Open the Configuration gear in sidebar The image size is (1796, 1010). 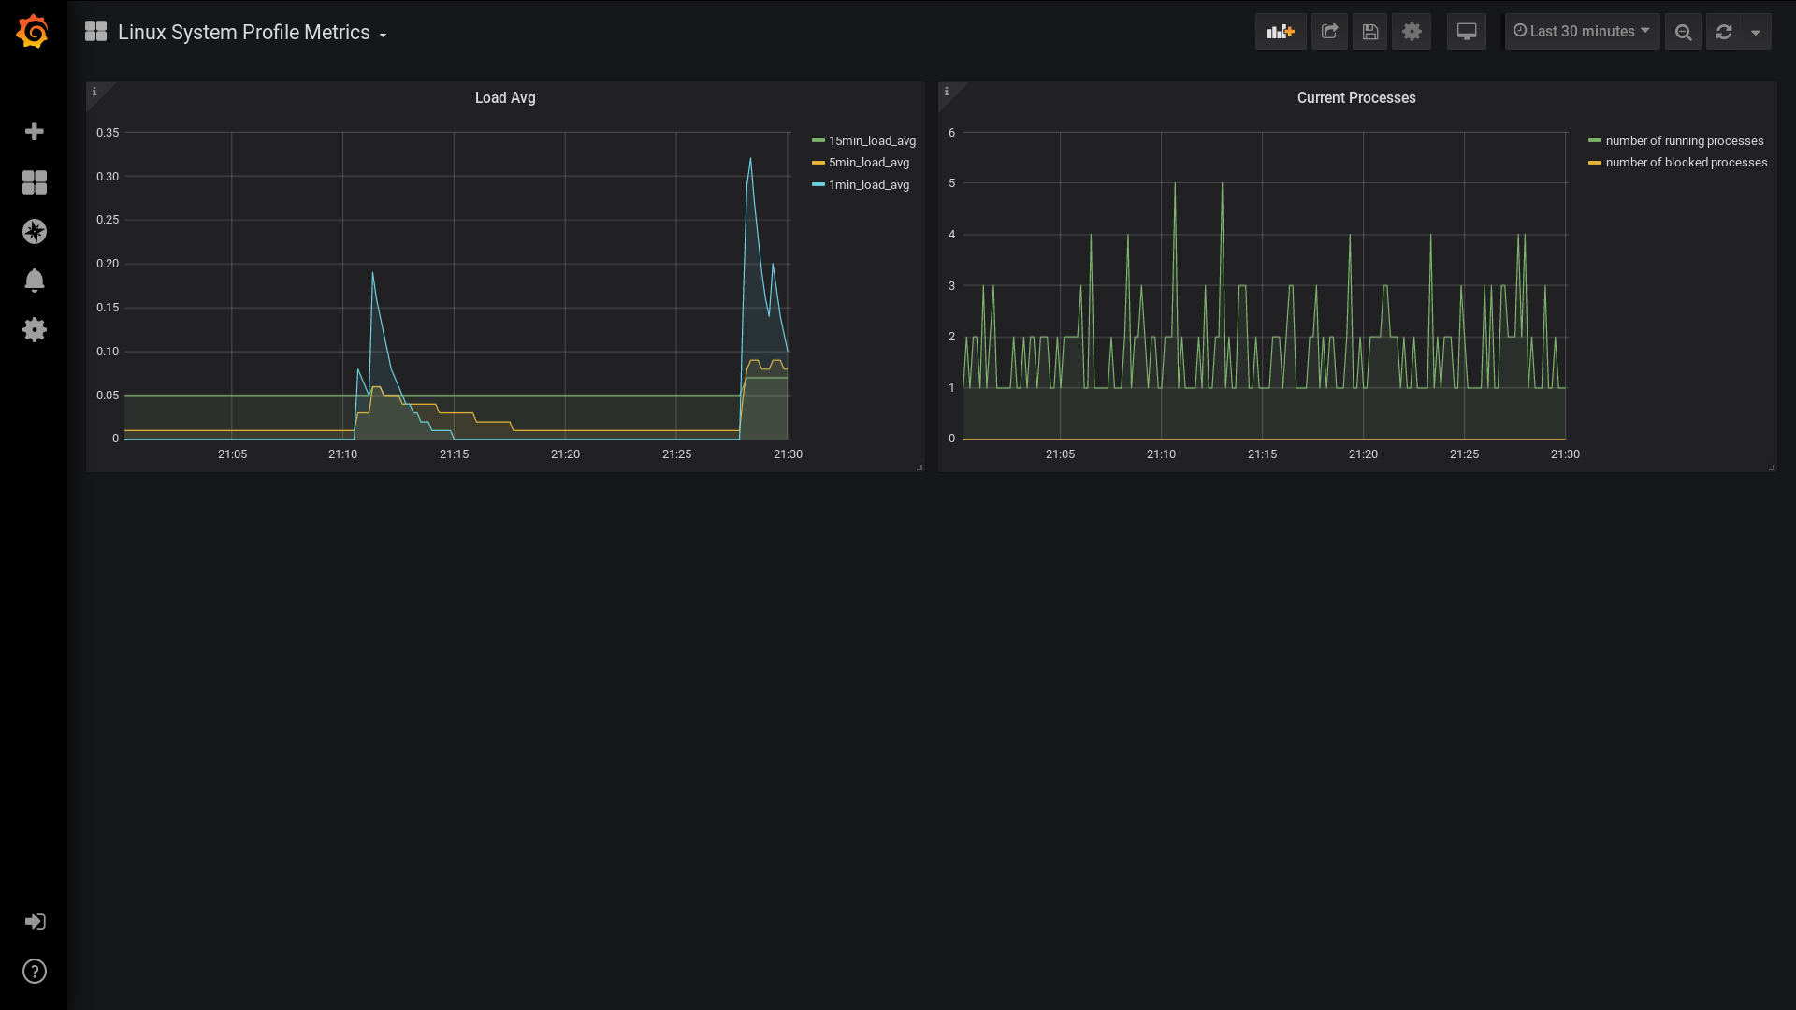tap(35, 329)
